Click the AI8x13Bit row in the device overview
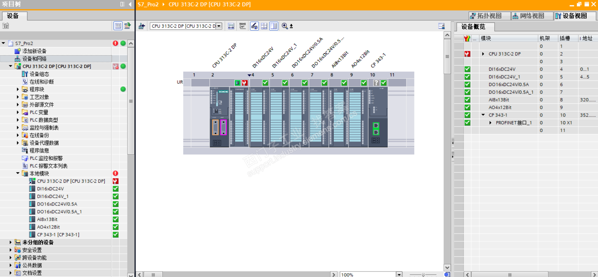The width and height of the screenshot is (598, 277). pyautogui.click(x=530, y=100)
